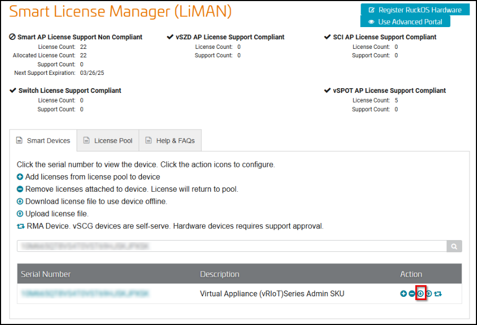Click the legend text 'Add licenses from license pool to device'

click(93, 177)
